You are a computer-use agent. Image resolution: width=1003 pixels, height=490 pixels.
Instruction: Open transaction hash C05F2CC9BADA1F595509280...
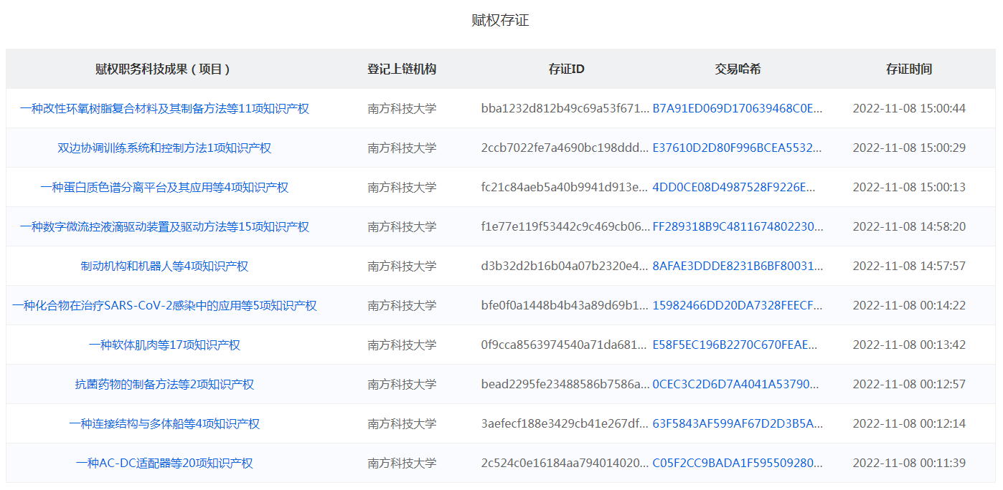tap(738, 463)
